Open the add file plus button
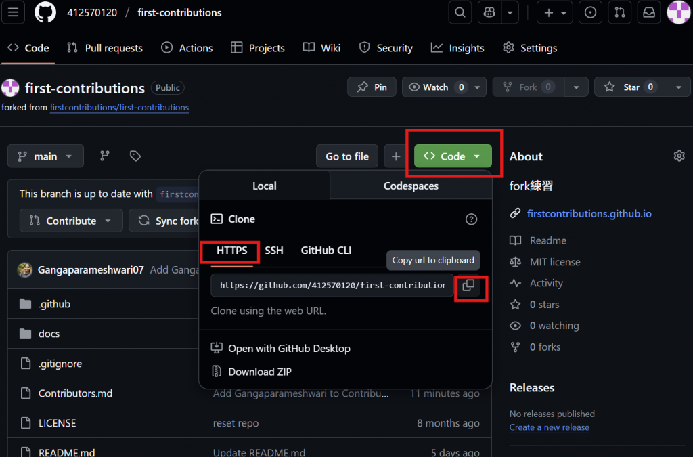Viewport: 693px width, 457px height. [395, 156]
